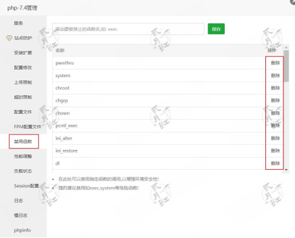
Task: Click the chgrp name in the list
Action: coord(62,100)
